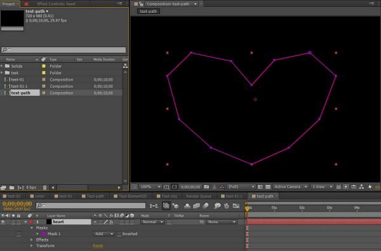Screen dimensions: 381x251
Task: Show last snapshot icon in viewer
Action: (214, 187)
